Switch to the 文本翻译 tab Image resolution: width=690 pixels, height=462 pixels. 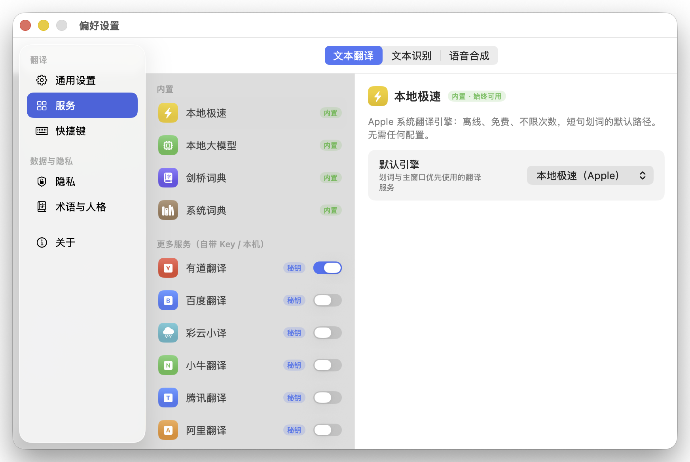click(x=353, y=55)
